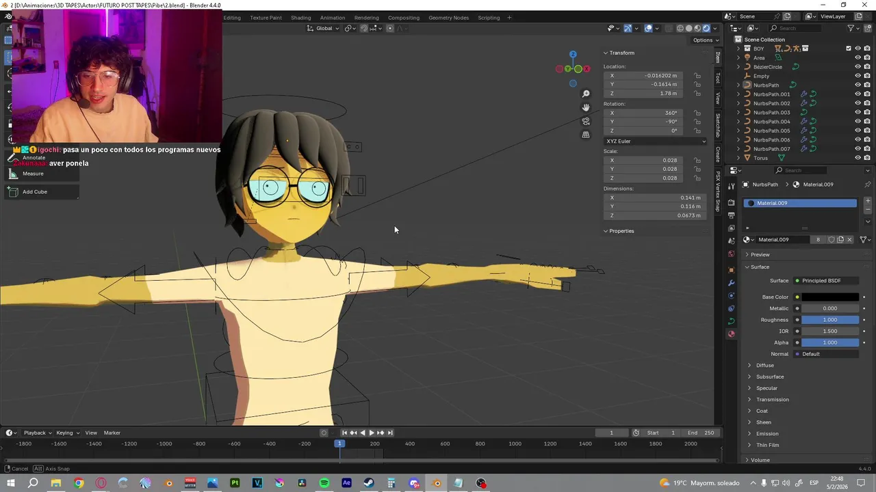This screenshot has height=492, width=876.
Task: Toggle snapping magnet in header
Action: [364, 28]
